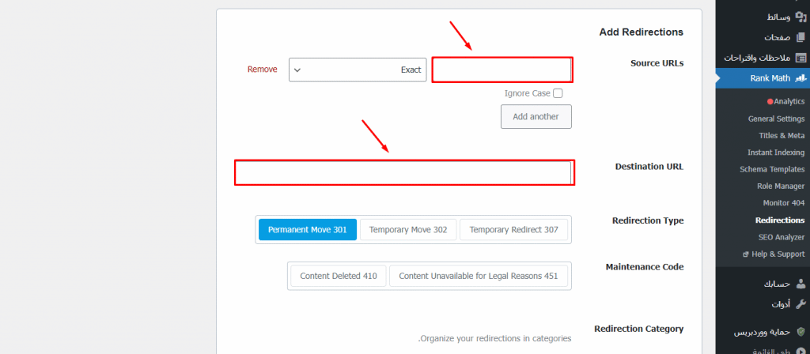Focus the Destination URL input field
The width and height of the screenshot is (810, 354).
[404, 173]
